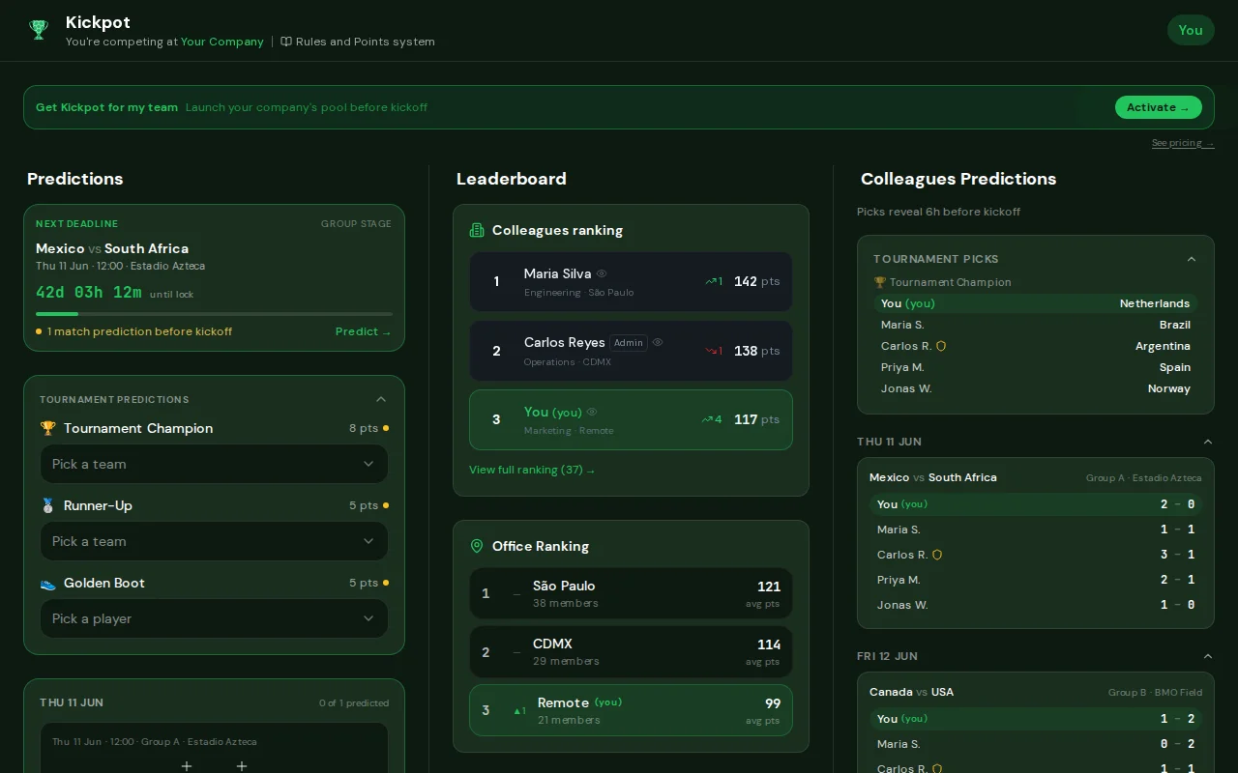Click your 1-2 Canada vs USA prediction
The width and height of the screenshot is (1238, 773).
click(x=1036, y=719)
